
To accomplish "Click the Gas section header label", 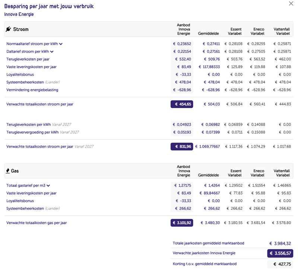I will coord(15,171).
